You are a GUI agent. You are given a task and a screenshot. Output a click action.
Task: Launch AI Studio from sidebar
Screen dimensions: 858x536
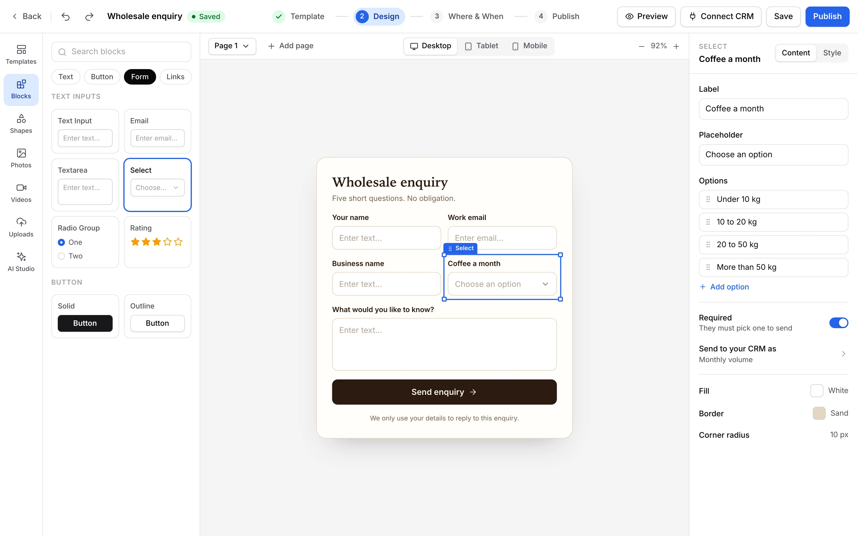pyautogui.click(x=21, y=262)
